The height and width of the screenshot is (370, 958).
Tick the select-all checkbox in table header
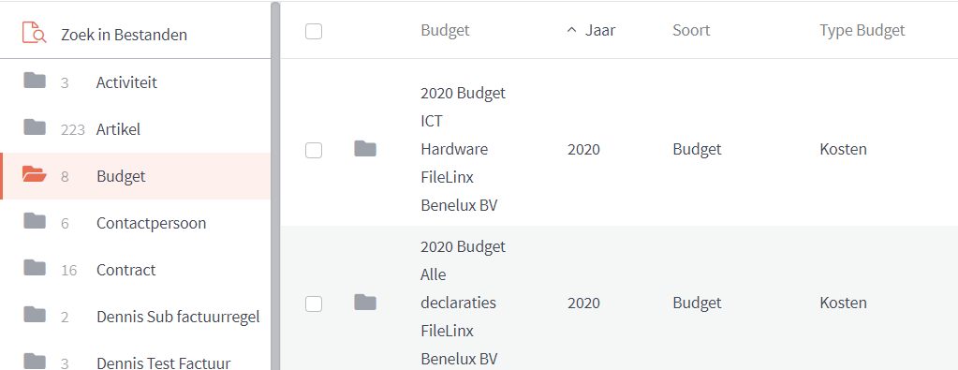314,31
